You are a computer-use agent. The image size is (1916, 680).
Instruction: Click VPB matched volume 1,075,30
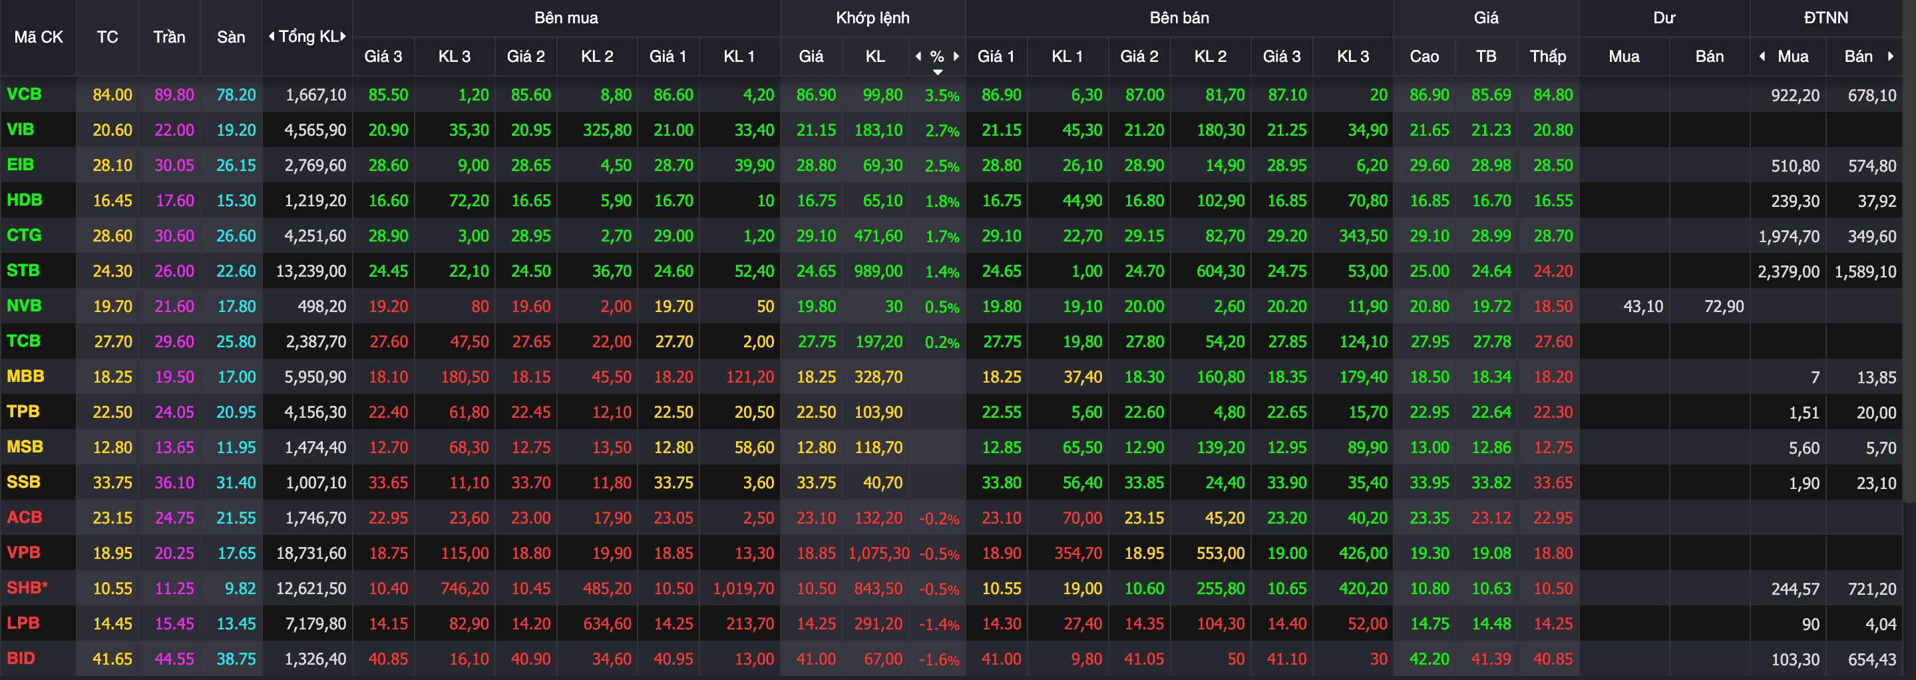tap(878, 554)
